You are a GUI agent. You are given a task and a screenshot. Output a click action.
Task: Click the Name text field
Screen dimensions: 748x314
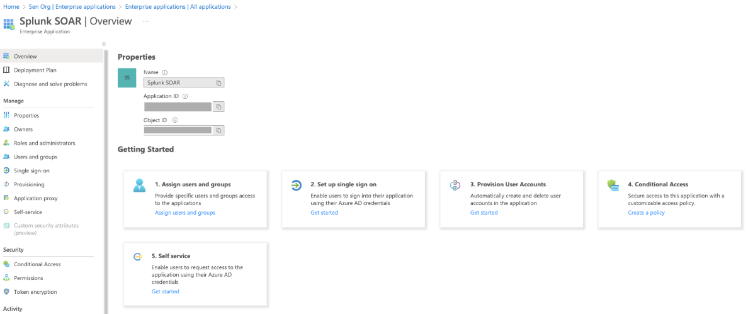pos(179,82)
